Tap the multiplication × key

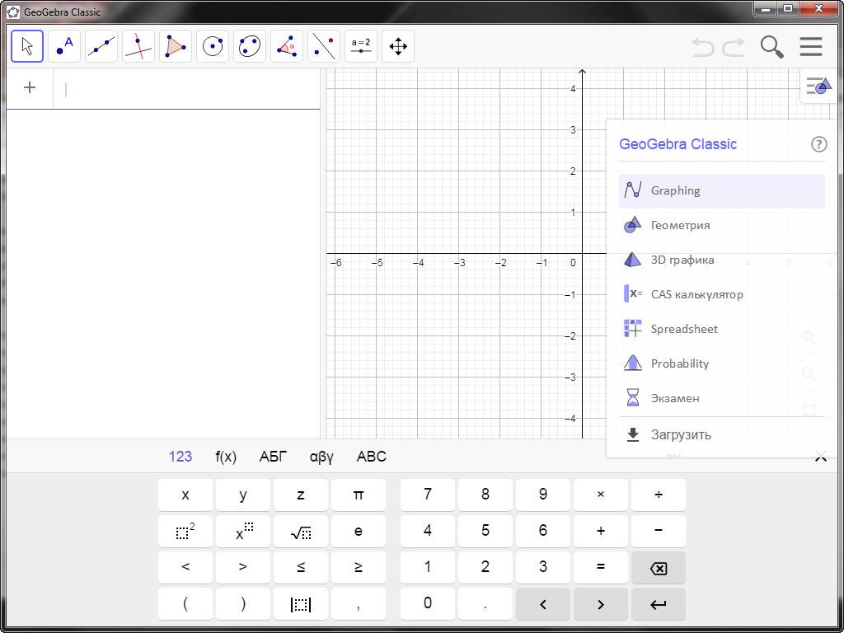coord(601,495)
